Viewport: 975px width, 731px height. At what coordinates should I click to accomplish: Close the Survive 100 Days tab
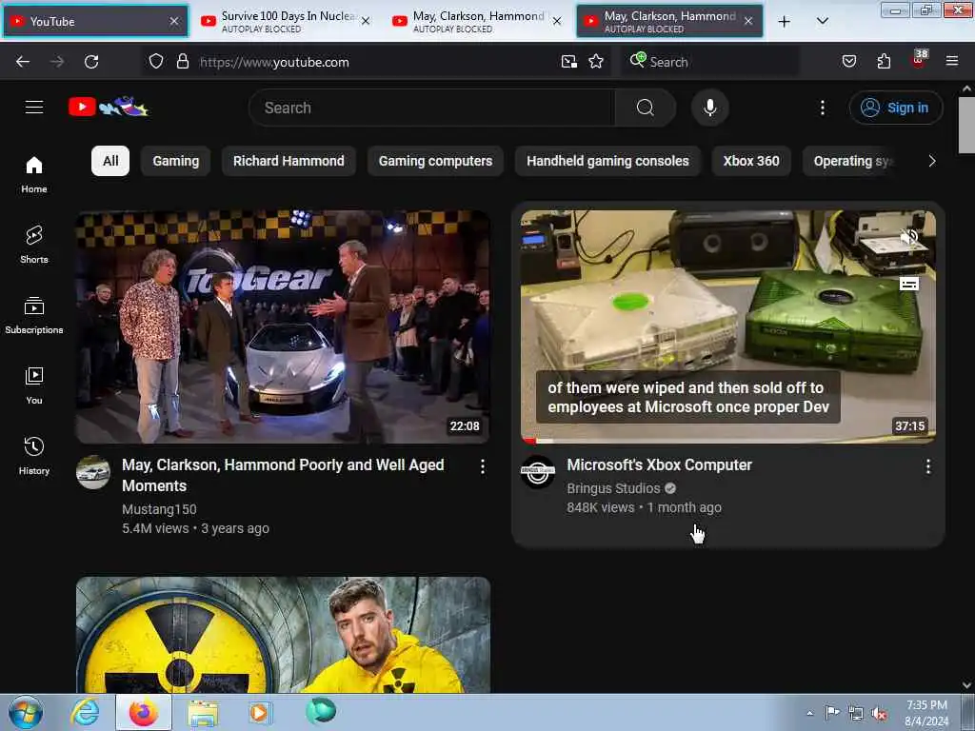coord(366,21)
